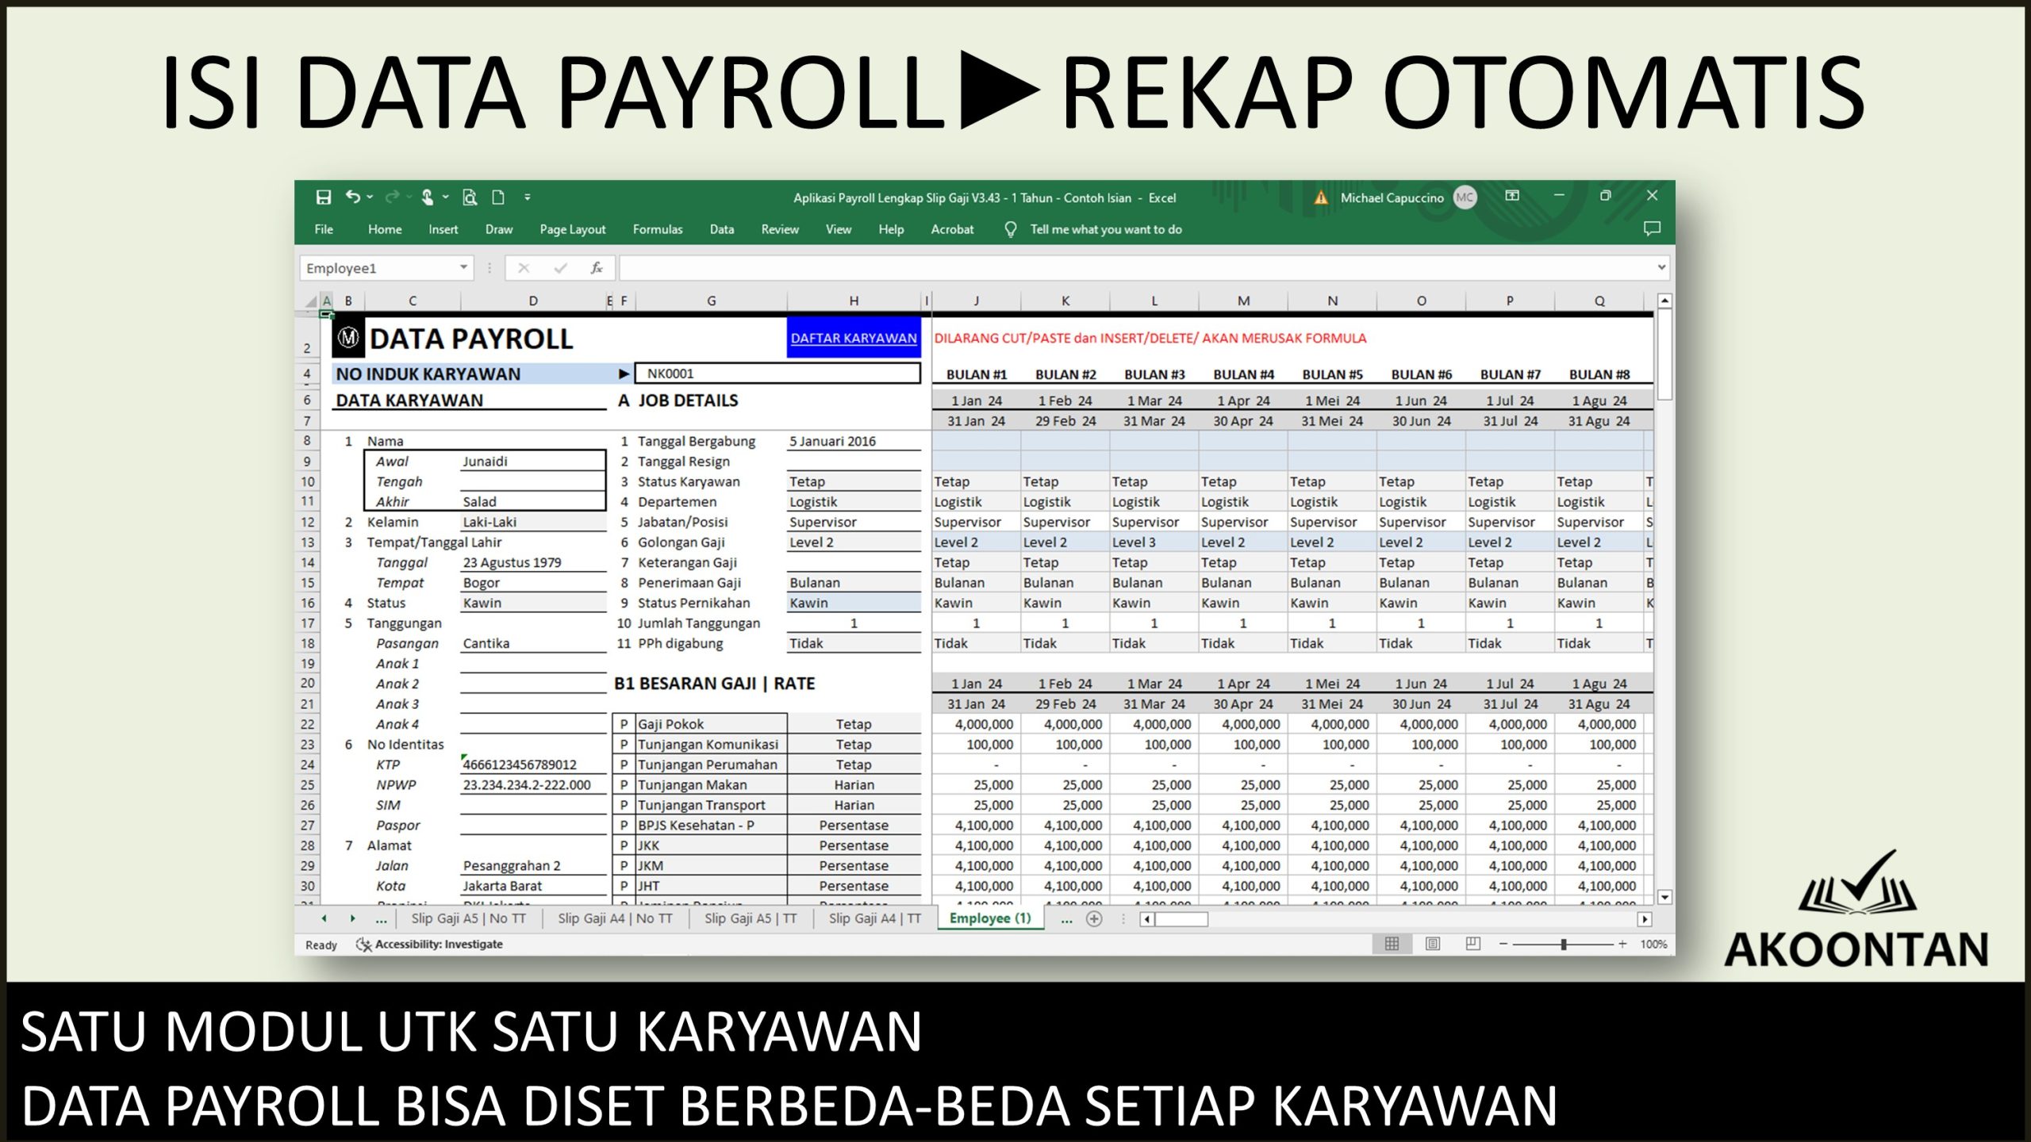Switch on Page Layout view in status bar
2031x1142 pixels.
[1433, 945]
